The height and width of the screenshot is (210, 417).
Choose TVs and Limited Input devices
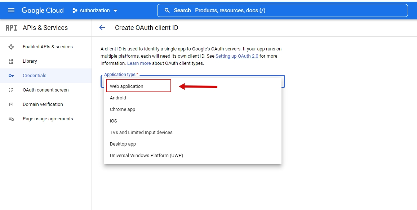(x=141, y=132)
